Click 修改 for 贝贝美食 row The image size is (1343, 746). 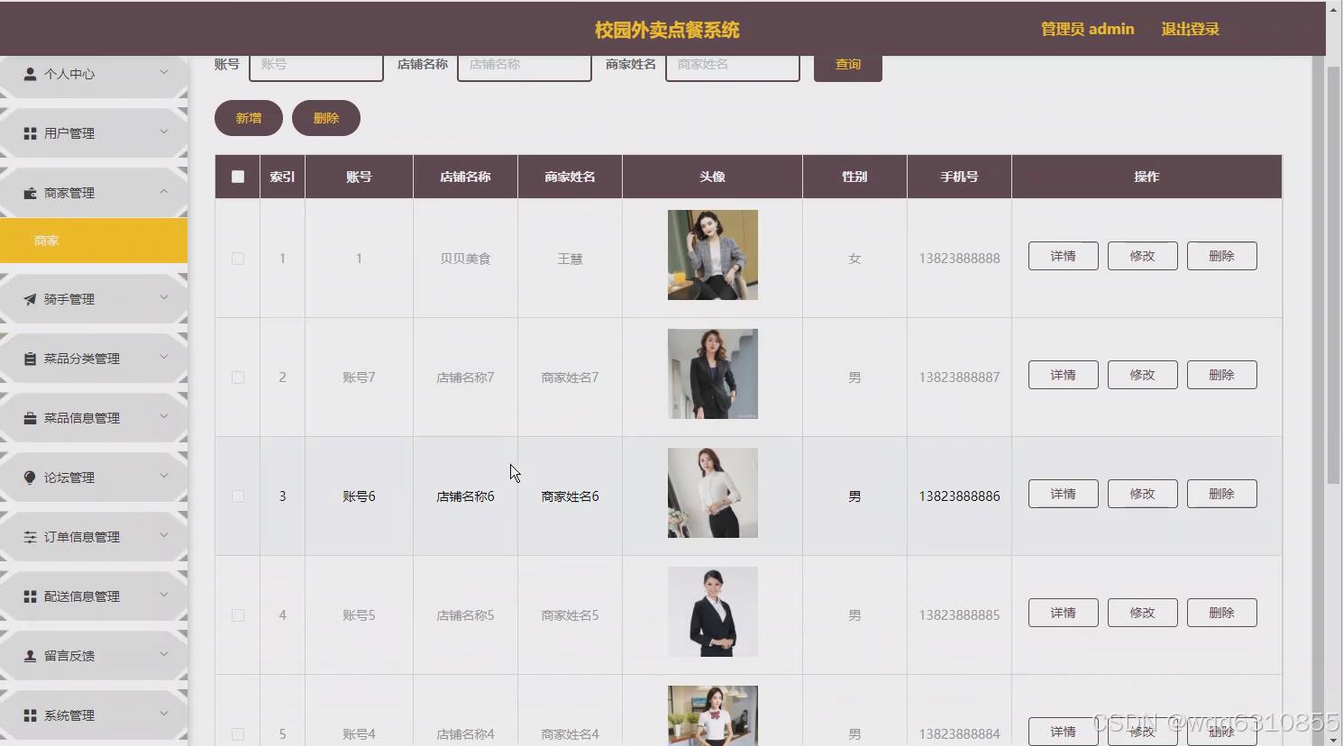click(1143, 256)
